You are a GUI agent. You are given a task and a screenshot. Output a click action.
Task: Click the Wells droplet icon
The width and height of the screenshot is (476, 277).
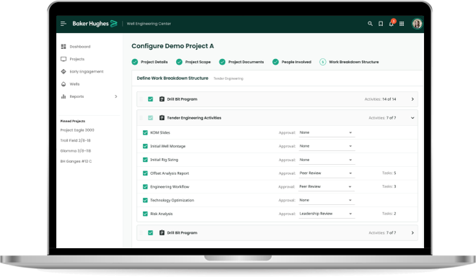point(63,84)
